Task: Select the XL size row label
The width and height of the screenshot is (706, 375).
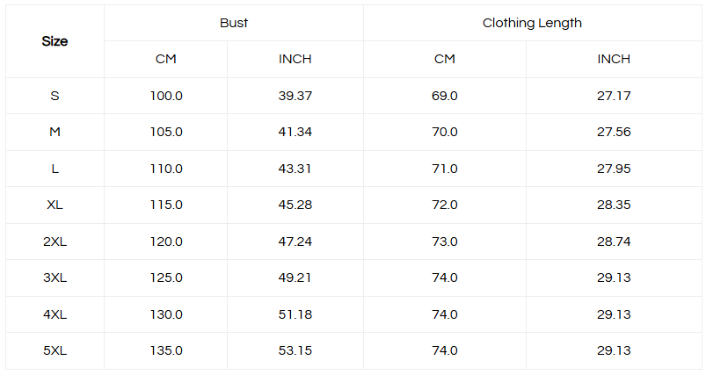Action: point(55,205)
